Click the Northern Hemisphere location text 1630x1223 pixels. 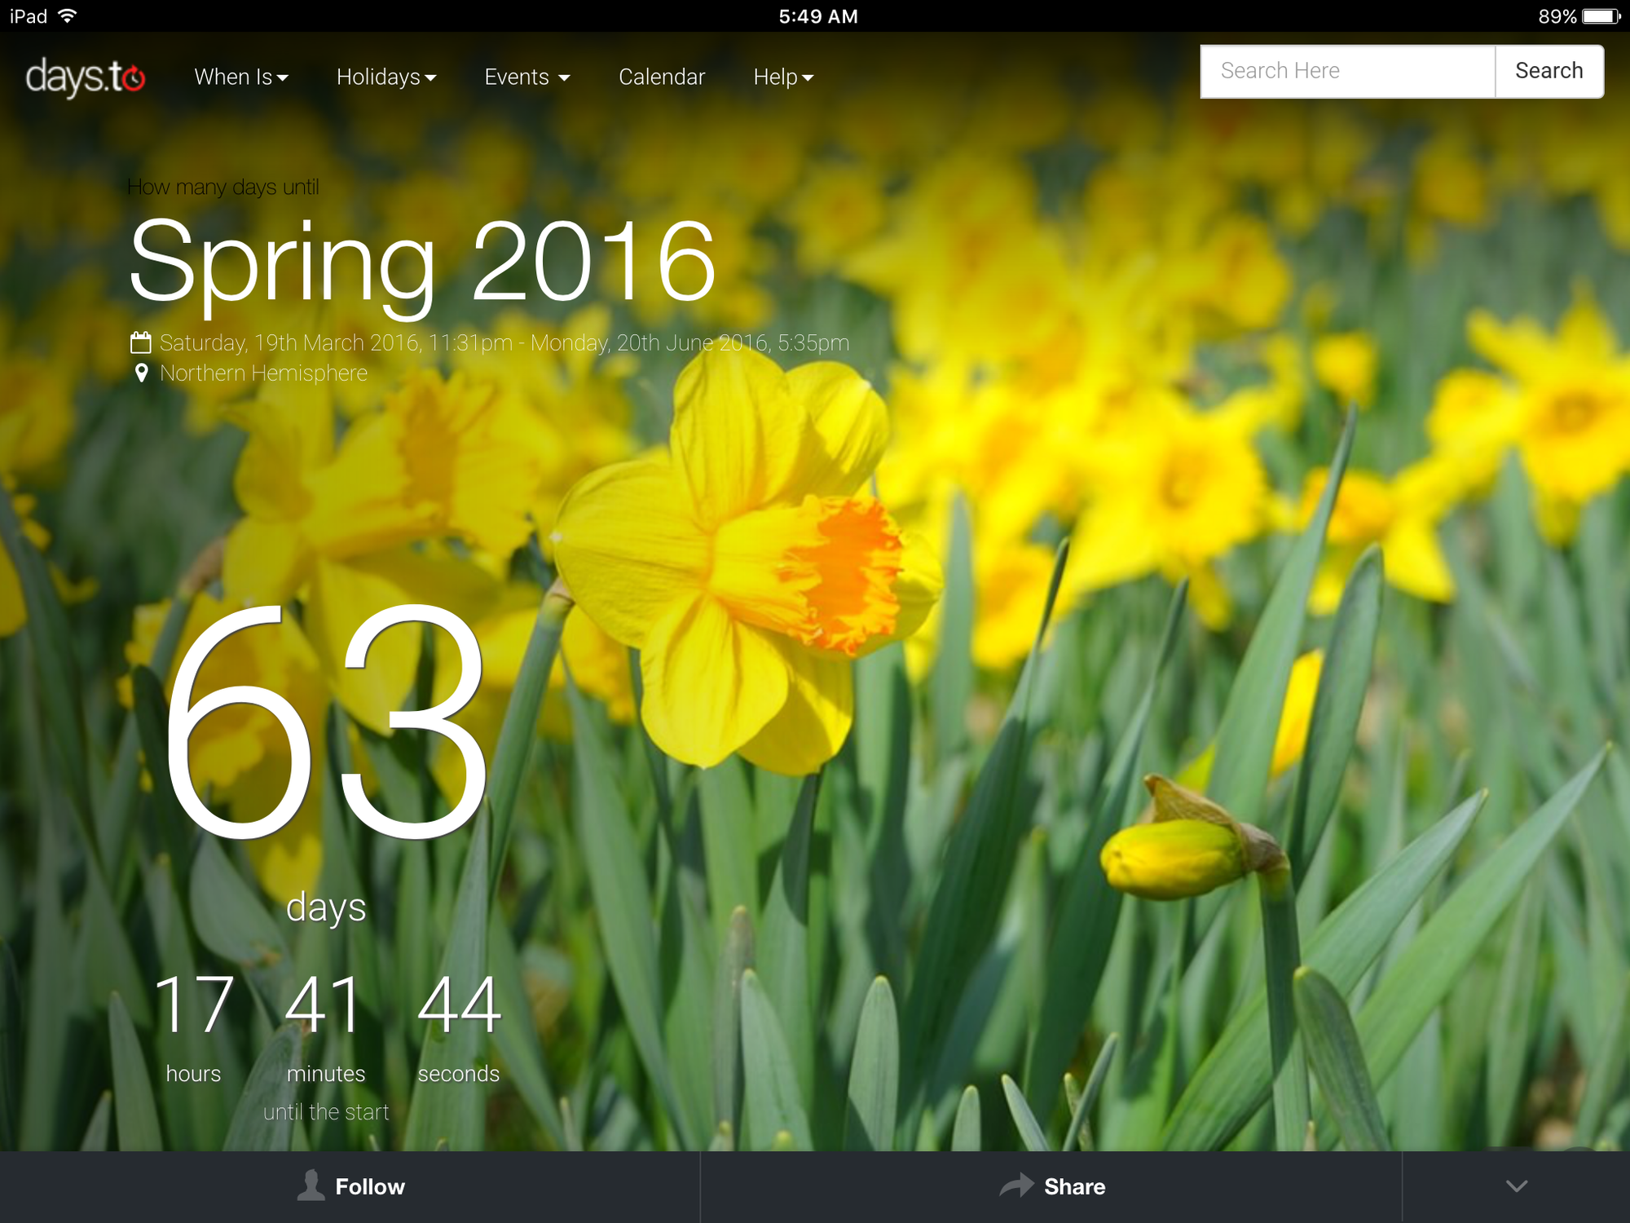click(x=263, y=373)
